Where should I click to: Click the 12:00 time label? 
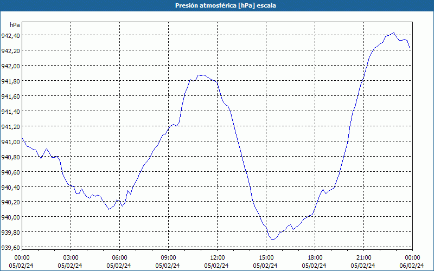click(x=218, y=258)
